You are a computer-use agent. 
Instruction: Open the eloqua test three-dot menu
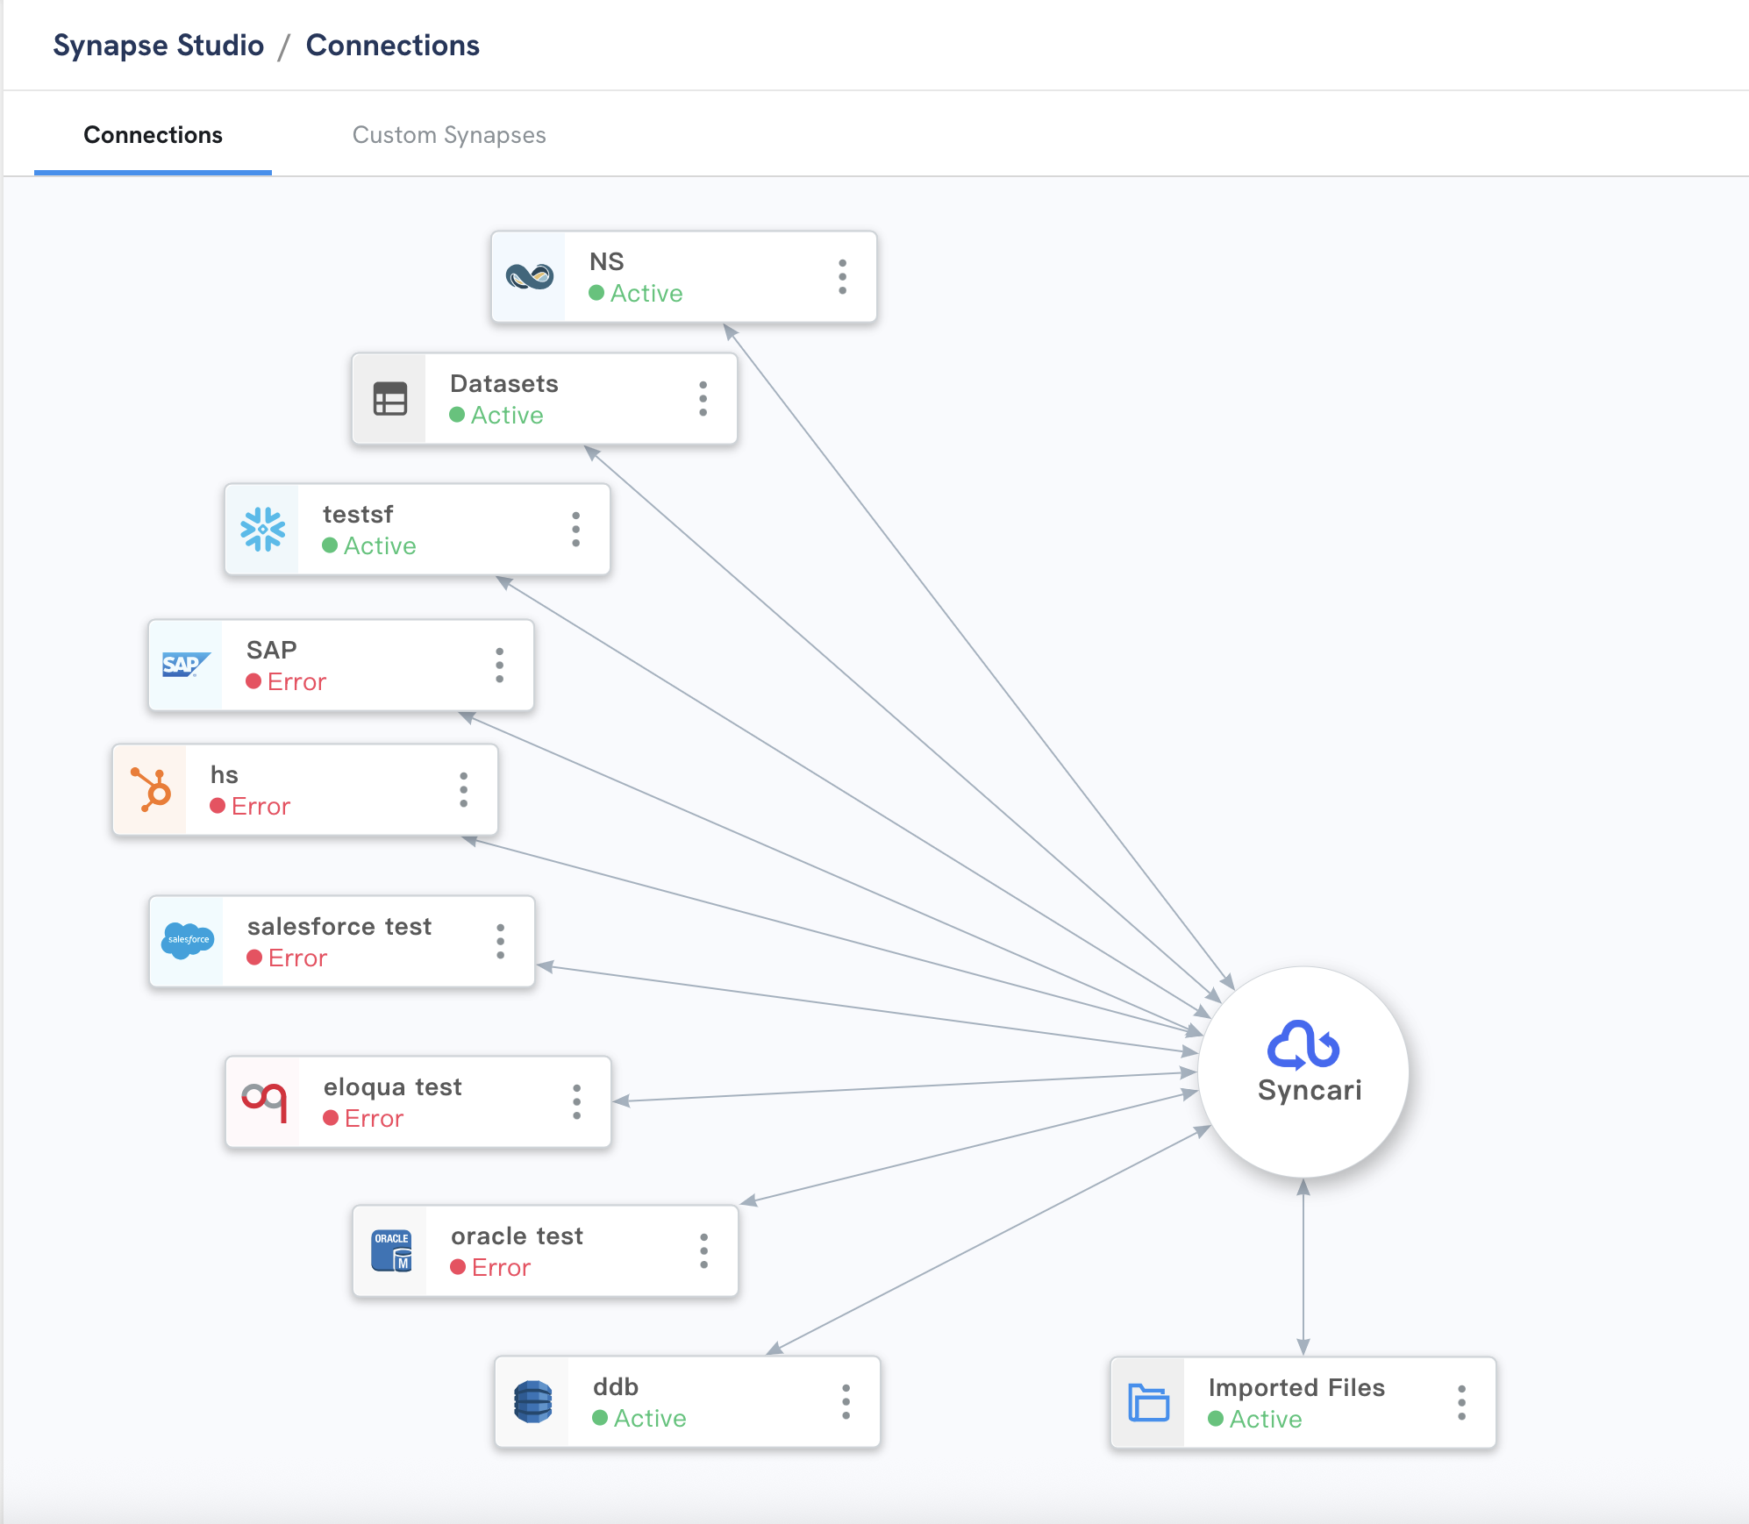tap(576, 1102)
